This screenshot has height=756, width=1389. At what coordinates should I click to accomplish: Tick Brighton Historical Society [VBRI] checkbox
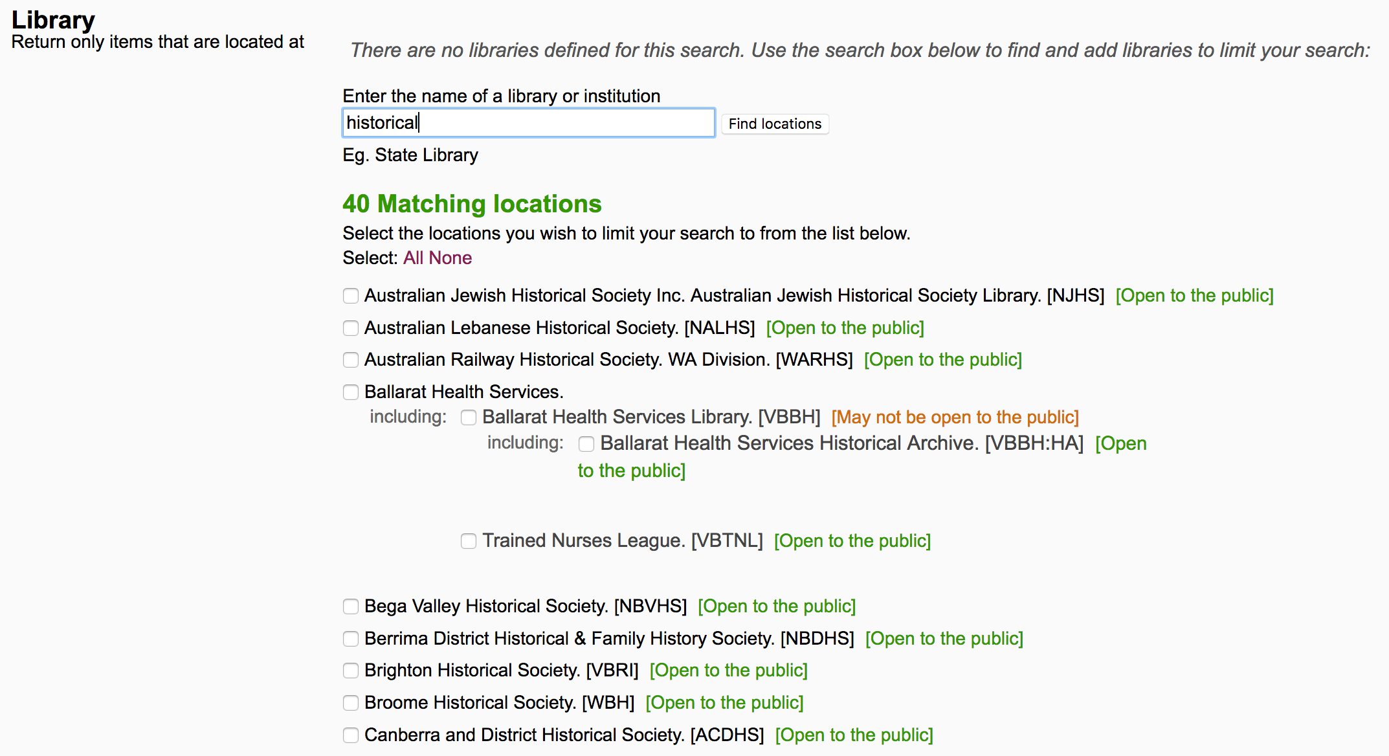350,671
